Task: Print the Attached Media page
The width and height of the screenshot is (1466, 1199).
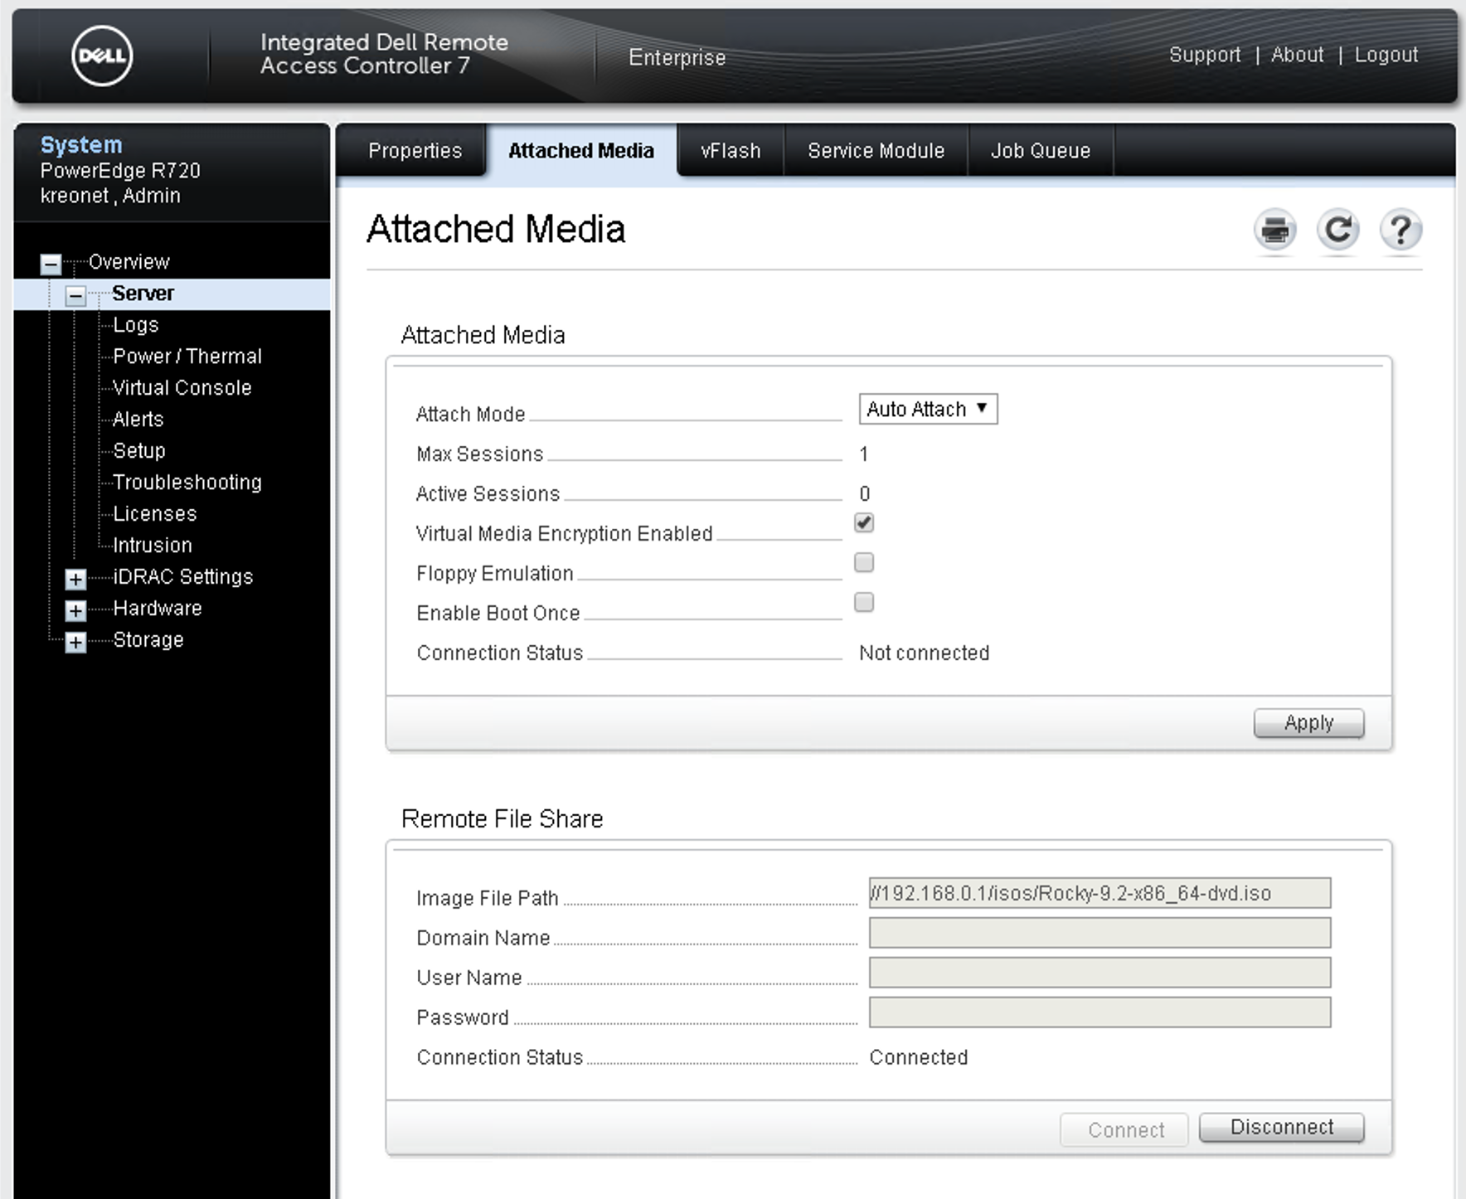Action: pyautogui.click(x=1274, y=231)
